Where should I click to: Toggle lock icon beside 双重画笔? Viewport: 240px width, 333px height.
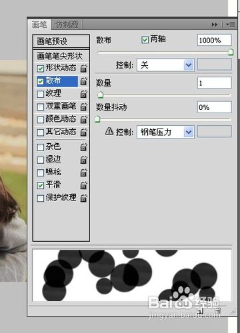(83, 107)
